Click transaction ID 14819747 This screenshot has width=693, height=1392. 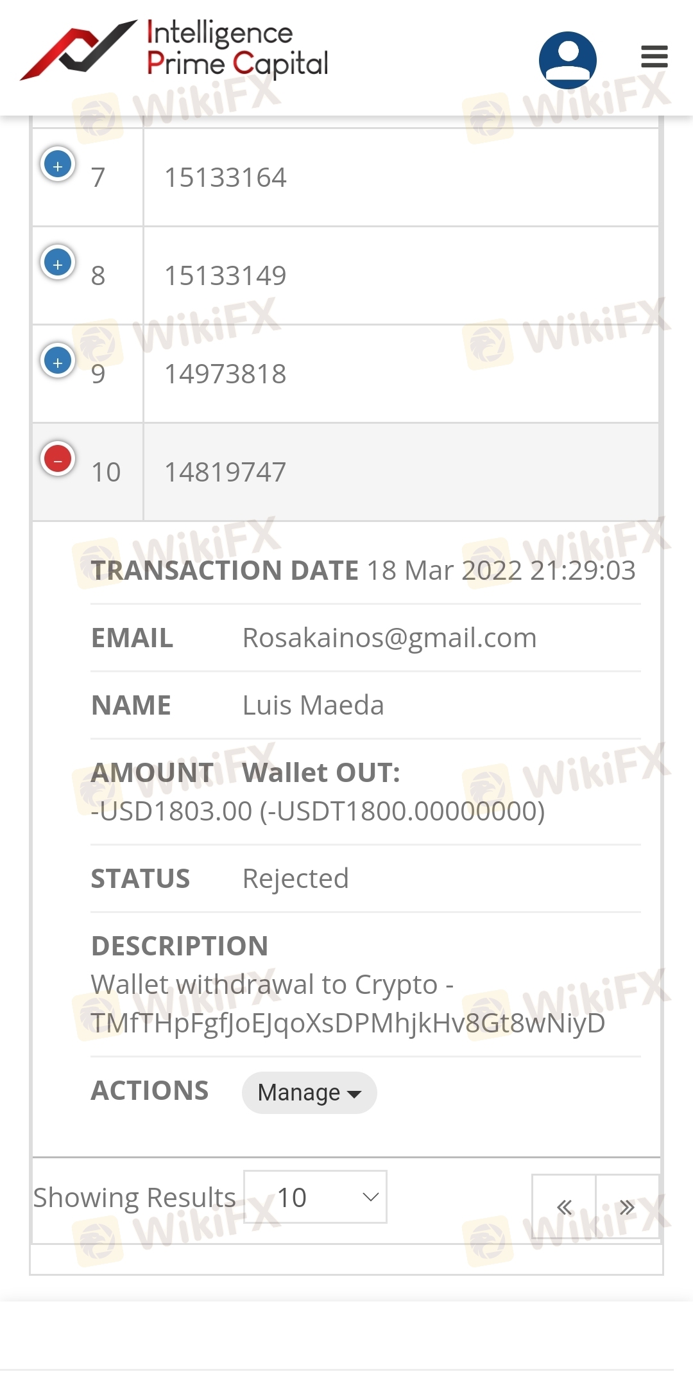225,473
